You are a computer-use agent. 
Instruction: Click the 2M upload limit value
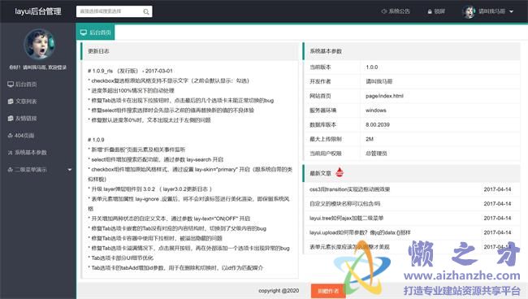370,139
